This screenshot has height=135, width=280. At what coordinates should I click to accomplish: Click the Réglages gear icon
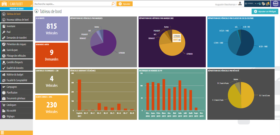coord(4,116)
